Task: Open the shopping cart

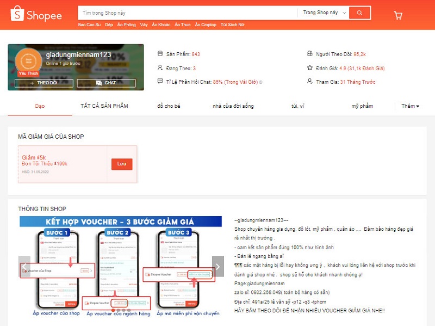Action: [x=398, y=15]
